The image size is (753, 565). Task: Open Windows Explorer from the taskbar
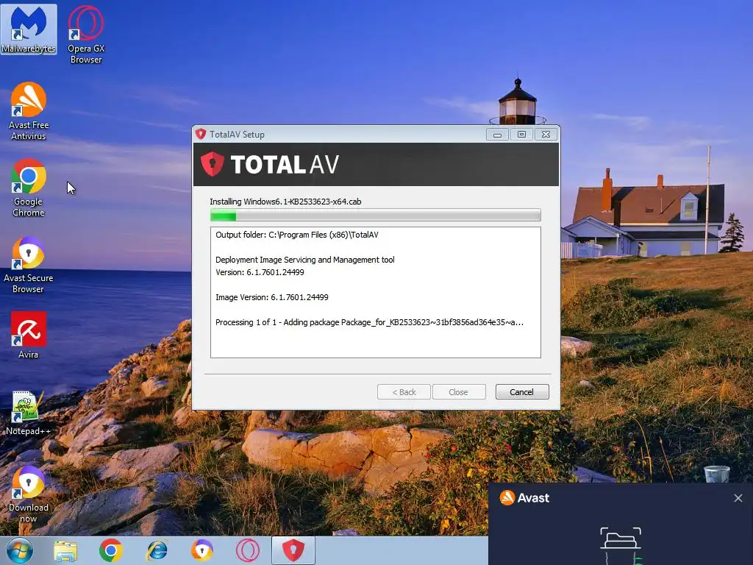[x=65, y=550]
